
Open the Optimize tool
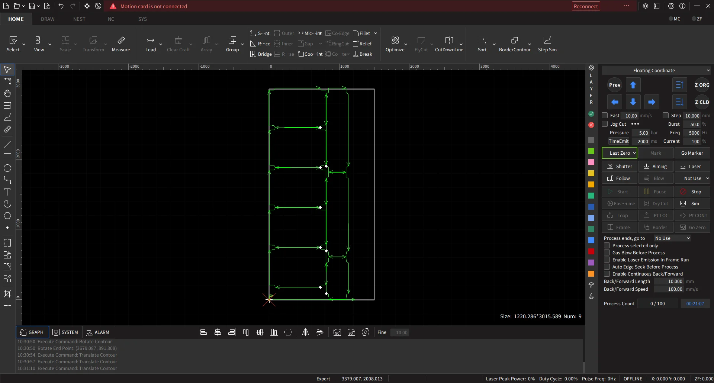click(395, 40)
